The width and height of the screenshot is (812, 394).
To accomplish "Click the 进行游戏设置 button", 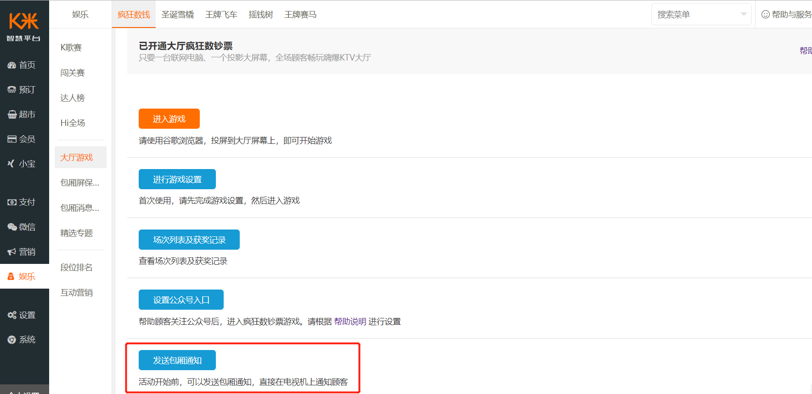I will coord(177,179).
